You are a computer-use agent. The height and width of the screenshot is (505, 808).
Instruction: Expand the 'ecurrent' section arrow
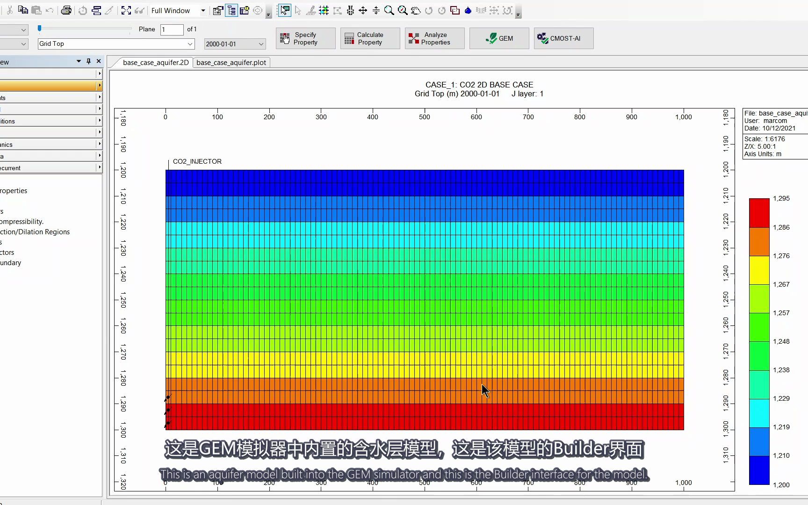point(99,167)
